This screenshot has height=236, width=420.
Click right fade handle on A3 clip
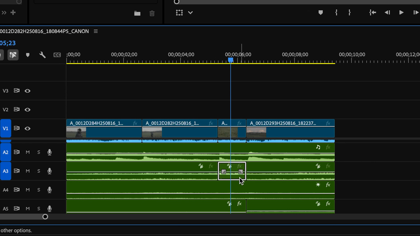coord(241,172)
